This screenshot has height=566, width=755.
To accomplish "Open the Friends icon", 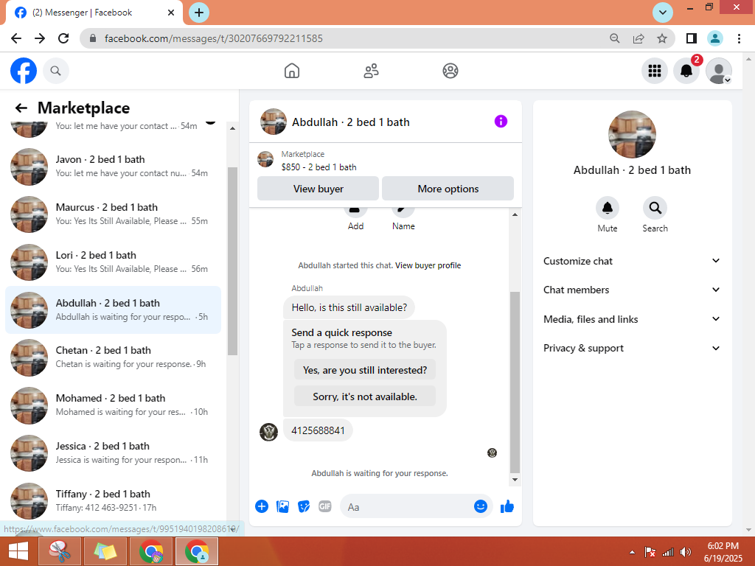I will (371, 71).
